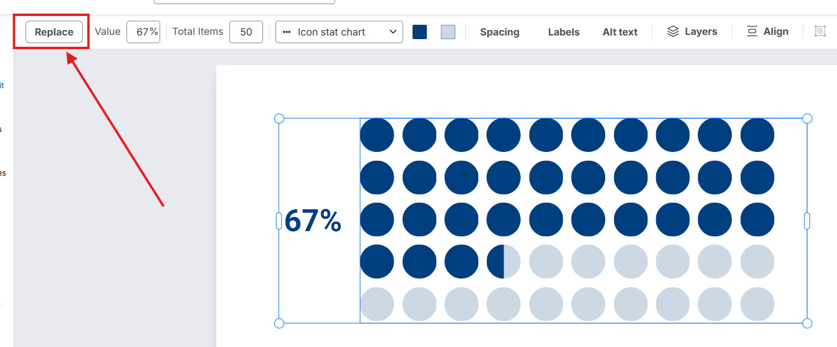Click the Value percentage input field
Screen dimensions: 837x347
(144, 32)
